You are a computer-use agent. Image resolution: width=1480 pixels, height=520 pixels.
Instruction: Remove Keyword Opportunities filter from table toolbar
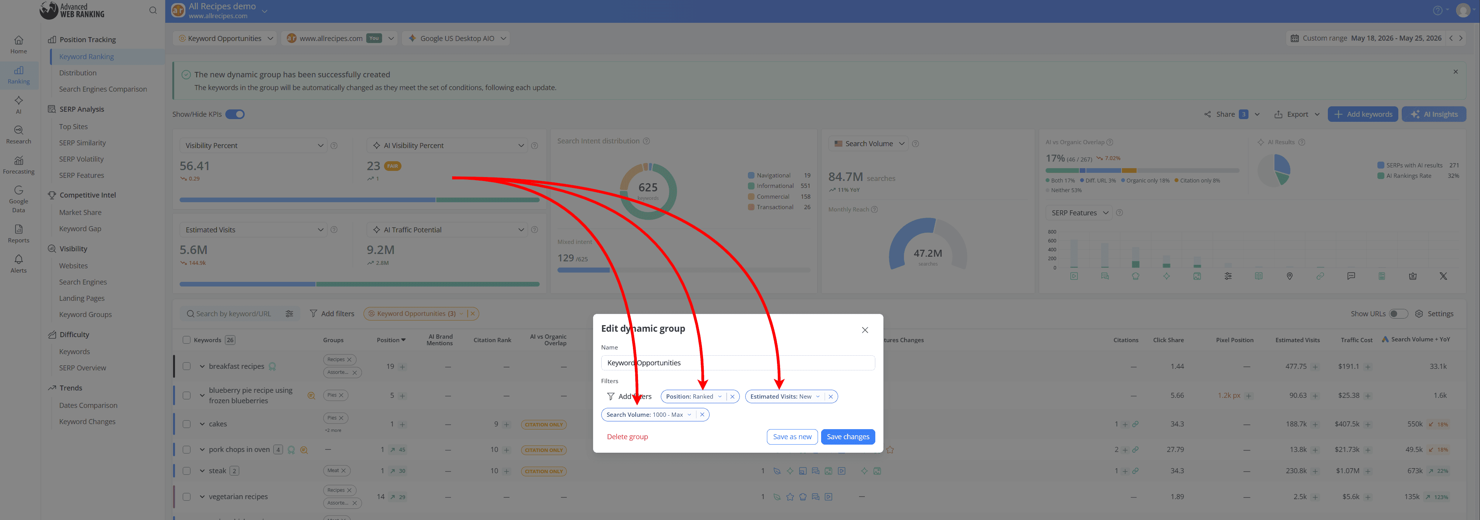[x=472, y=314]
